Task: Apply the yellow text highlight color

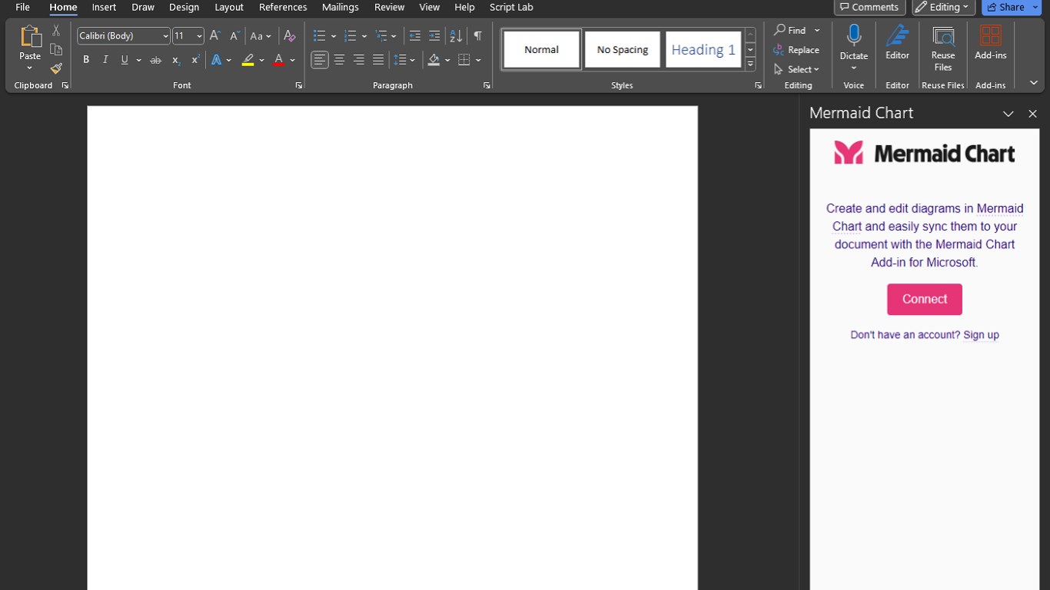Action: point(248,60)
